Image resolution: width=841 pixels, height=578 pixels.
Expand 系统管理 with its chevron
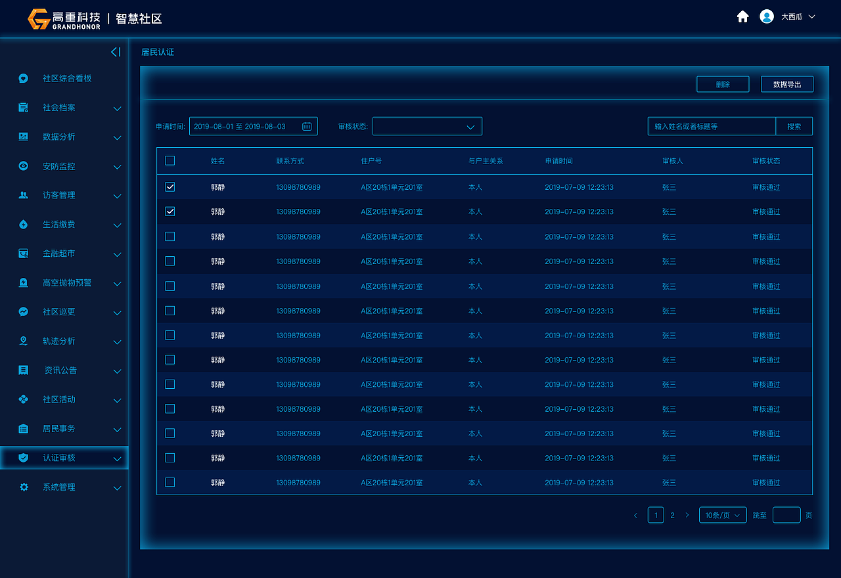(117, 488)
